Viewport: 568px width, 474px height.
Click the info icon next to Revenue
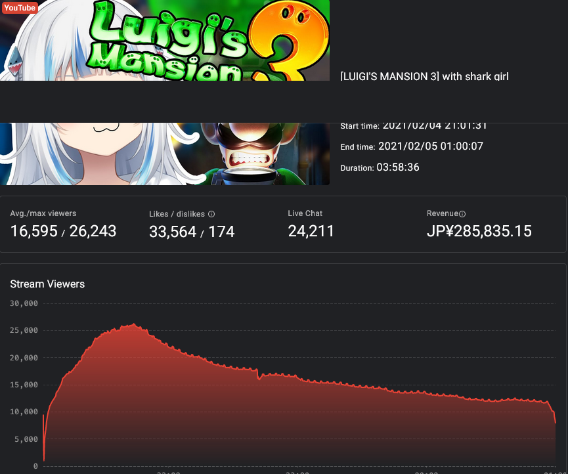tap(462, 214)
